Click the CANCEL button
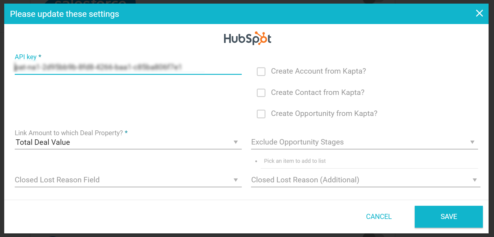The image size is (494, 237). [379, 217]
